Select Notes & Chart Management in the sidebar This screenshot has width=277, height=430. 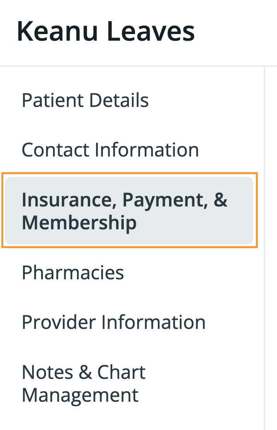[84, 384]
